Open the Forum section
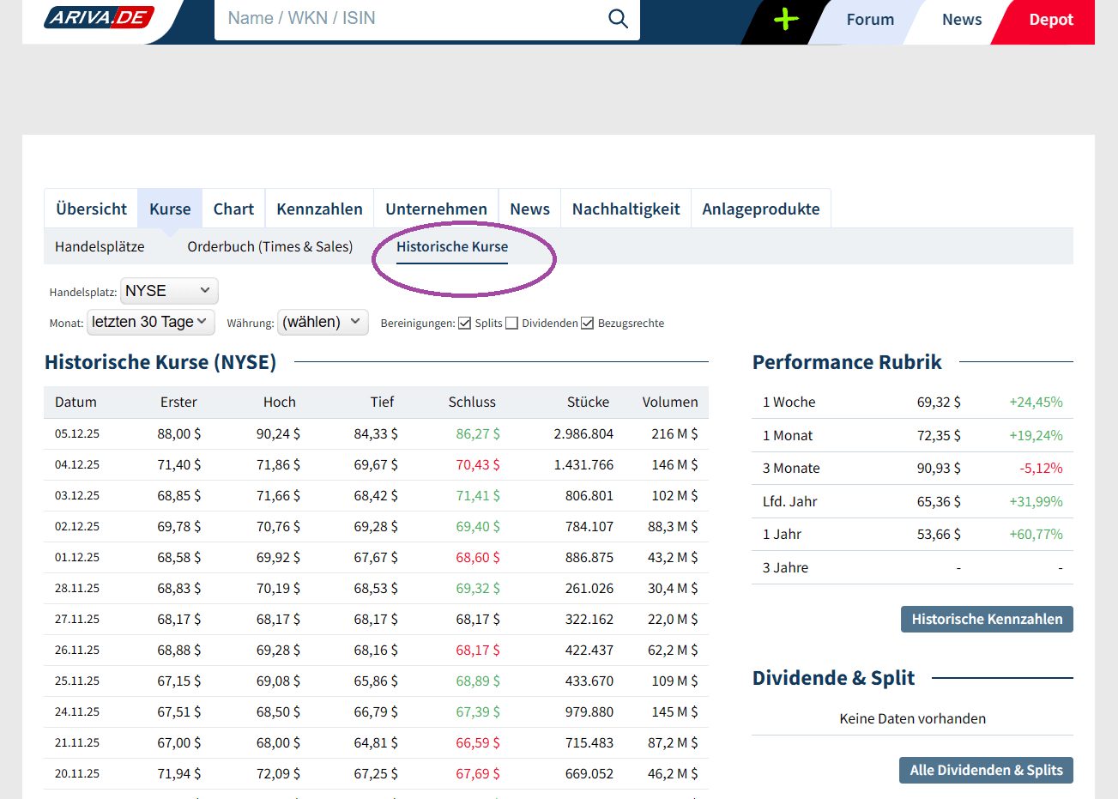 [870, 20]
